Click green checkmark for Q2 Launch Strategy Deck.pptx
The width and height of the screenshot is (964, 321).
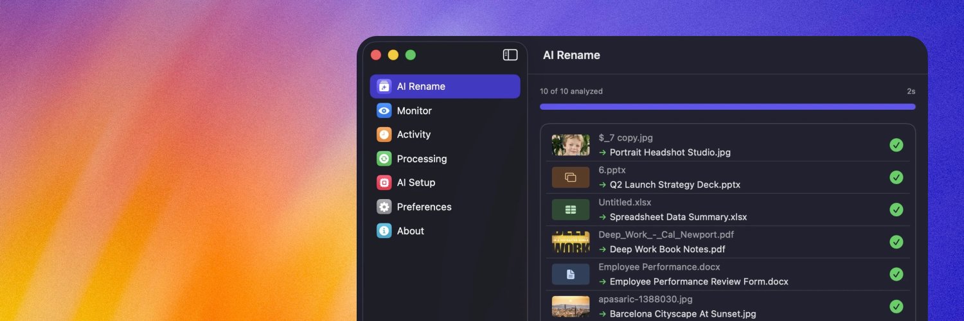(x=897, y=177)
